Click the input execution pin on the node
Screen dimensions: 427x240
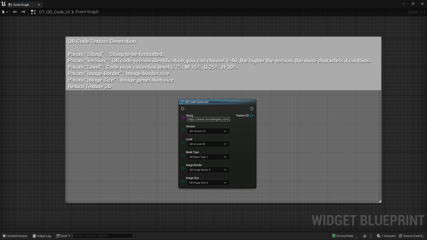[182, 109]
